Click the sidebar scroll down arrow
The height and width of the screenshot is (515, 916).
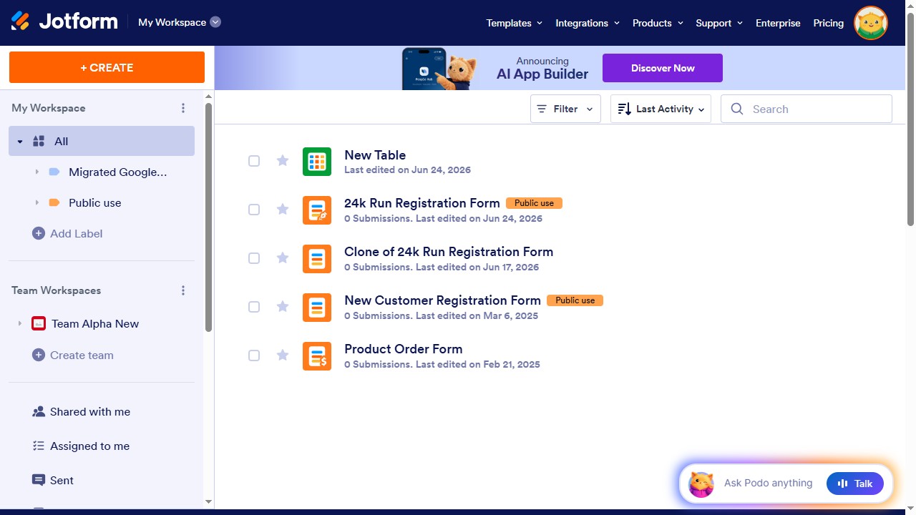(x=208, y=502)
